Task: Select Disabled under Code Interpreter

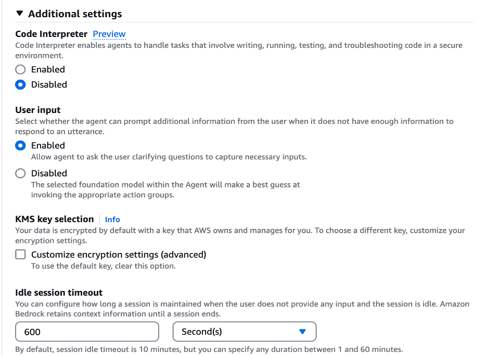Action: click(x=19, y=84)
